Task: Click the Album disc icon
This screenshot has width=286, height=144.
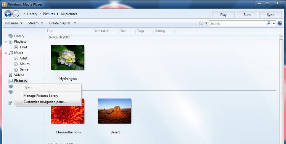Action: tap(16, 64)
